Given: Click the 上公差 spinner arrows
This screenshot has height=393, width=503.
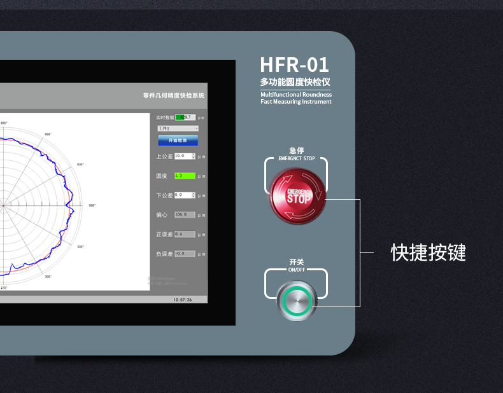Looking at the screenshot, I should point(194,156).
